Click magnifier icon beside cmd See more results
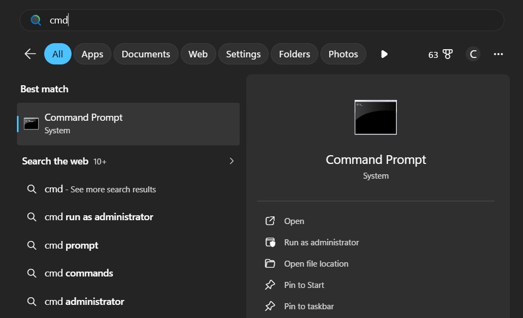This screenshot has width=523, height=318. tap(32, 189)
